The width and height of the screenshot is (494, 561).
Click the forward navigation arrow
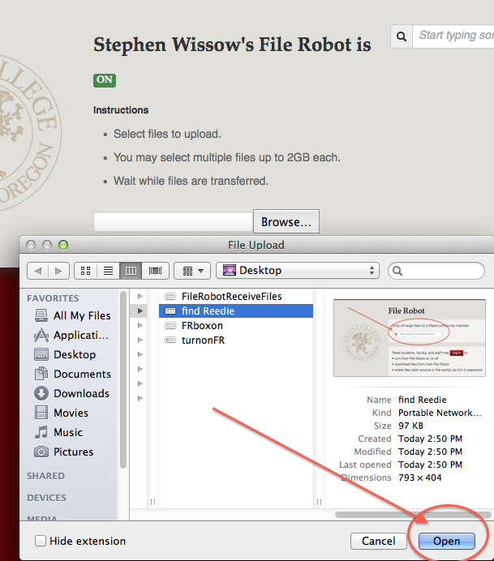tap(57, 270)
